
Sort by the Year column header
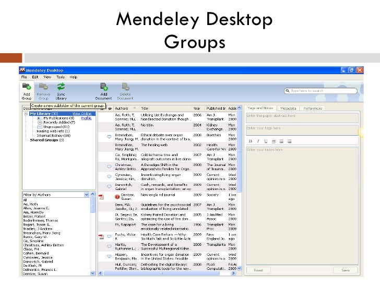[x=197, y=109]
